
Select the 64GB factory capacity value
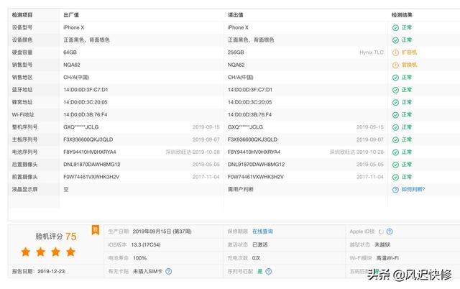70,52
